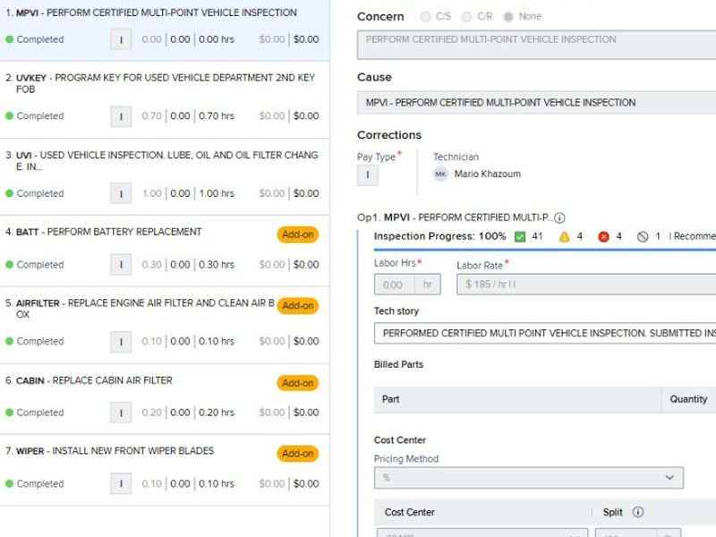This screenshot has height=537, width=716.
Task: Click the info icon next to Op1 MPVI
Action: click(559, 217)
